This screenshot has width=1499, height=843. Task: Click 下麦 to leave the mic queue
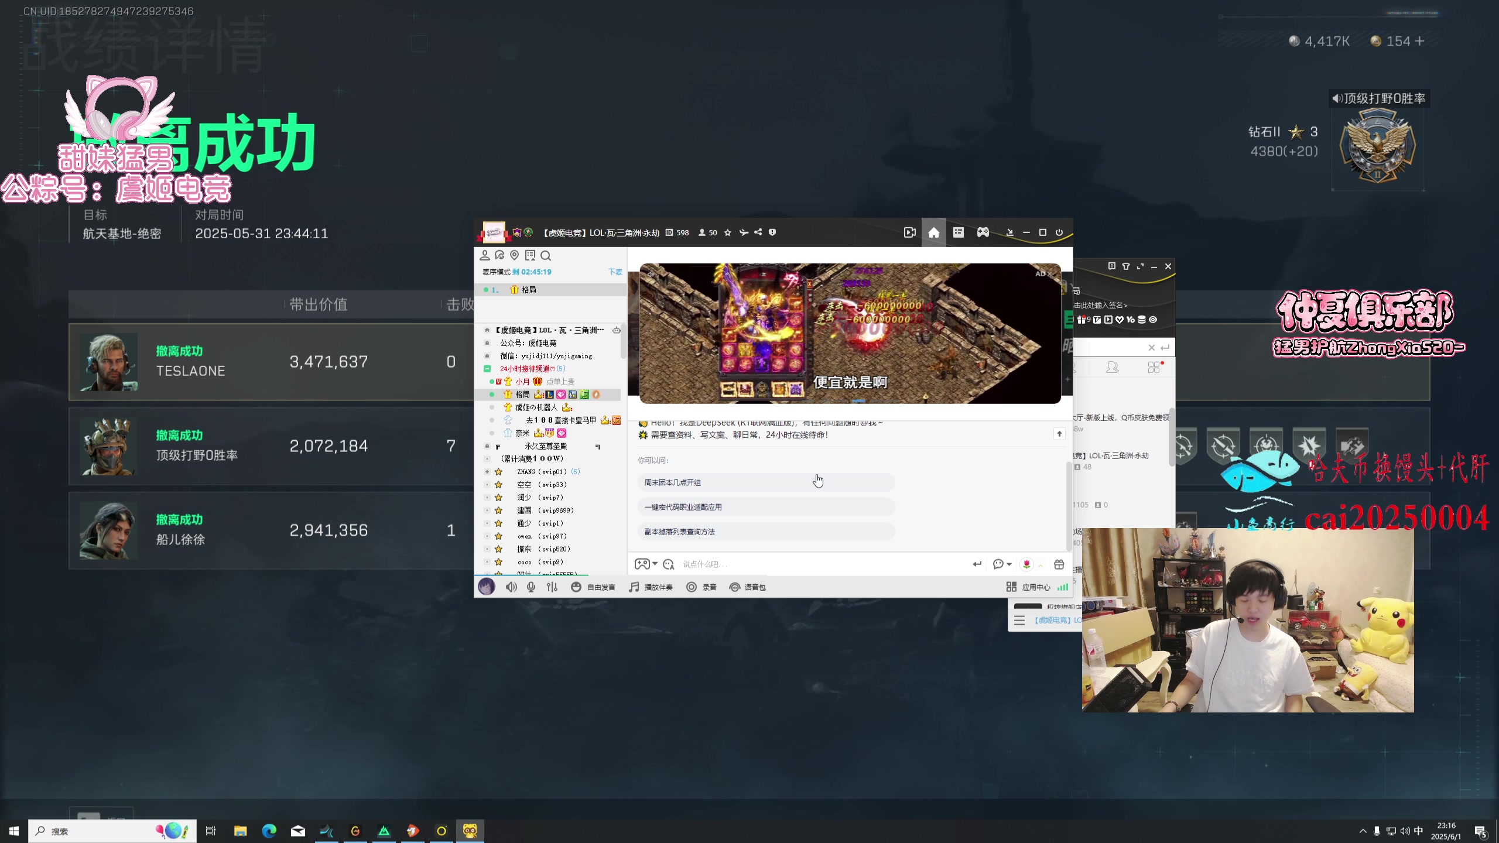[x=615, y=272]
